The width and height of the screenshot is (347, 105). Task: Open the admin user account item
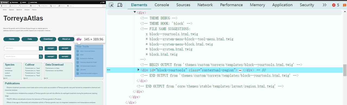point(23,2)
